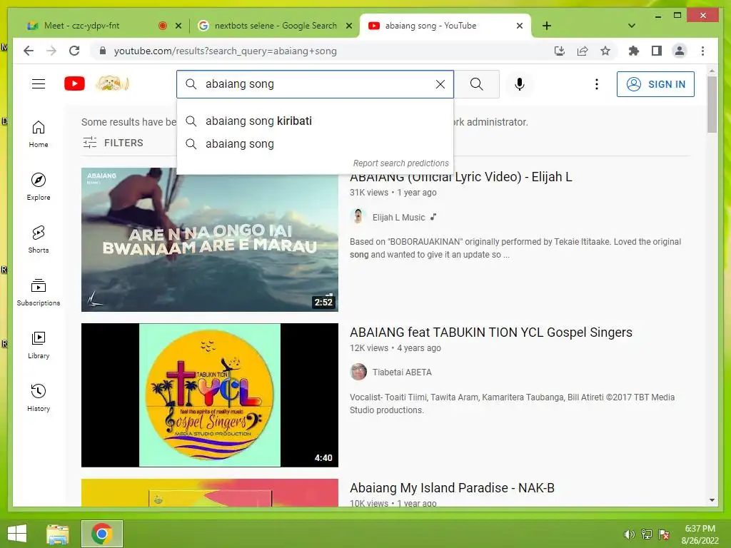Click page scrollbar down arrow
731x548 pixels.
[x=712, y=500]
